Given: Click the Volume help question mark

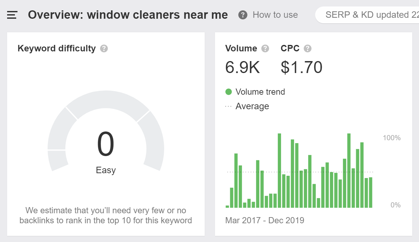Looking at the screenshot, I should pos(265,48).
